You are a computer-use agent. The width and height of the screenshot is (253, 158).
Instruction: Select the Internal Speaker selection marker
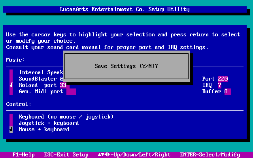[x=11, y=73]
